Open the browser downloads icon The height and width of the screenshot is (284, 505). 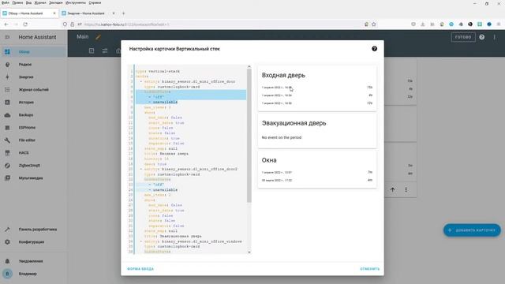click(423, 24)
